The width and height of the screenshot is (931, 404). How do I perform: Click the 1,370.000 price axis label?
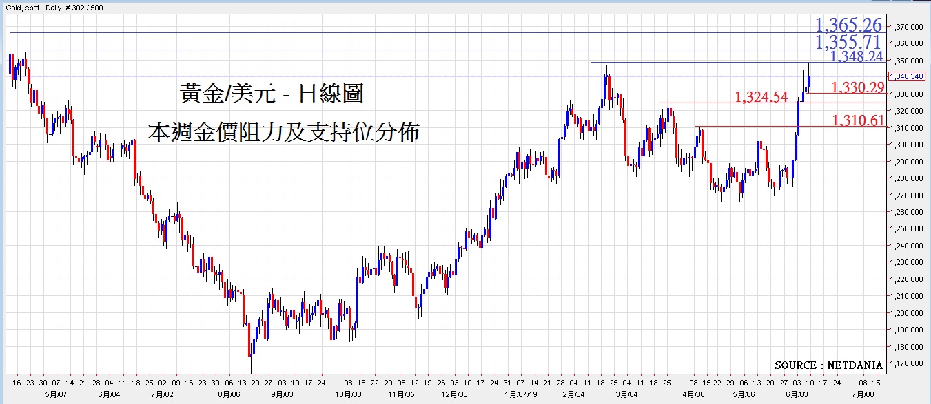point(906,27)
